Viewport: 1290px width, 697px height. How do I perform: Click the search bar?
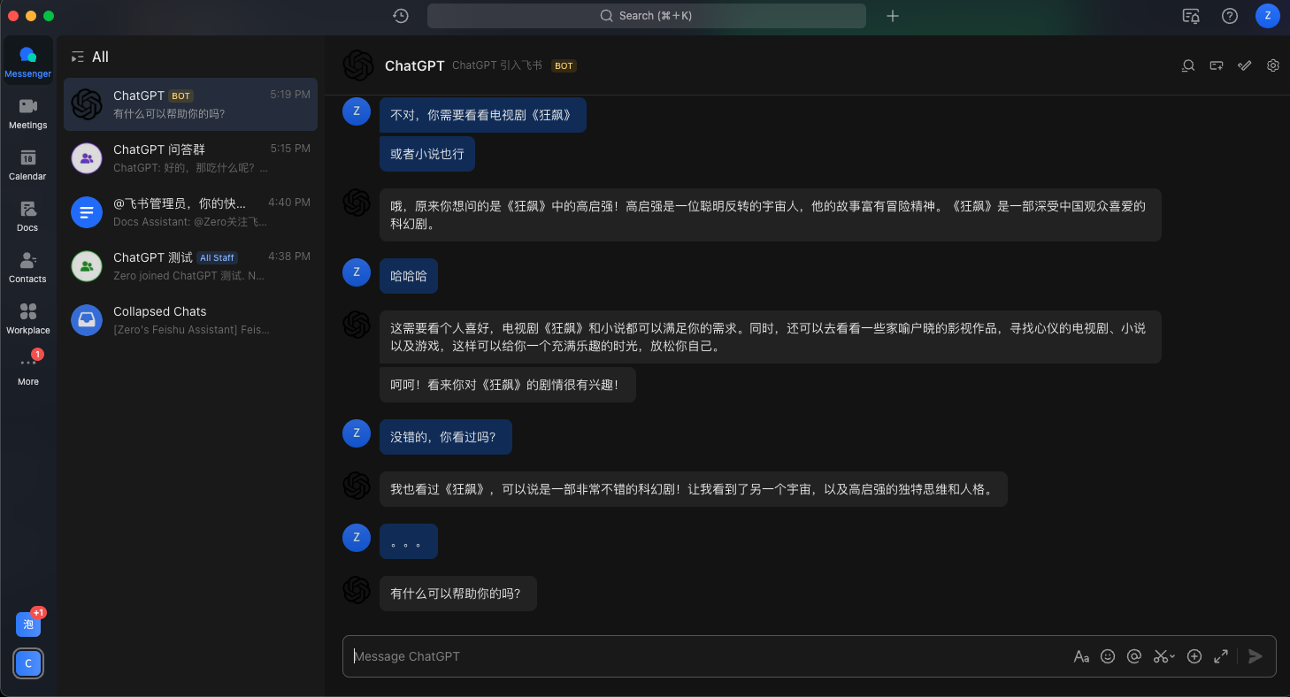tap(647, 16)
